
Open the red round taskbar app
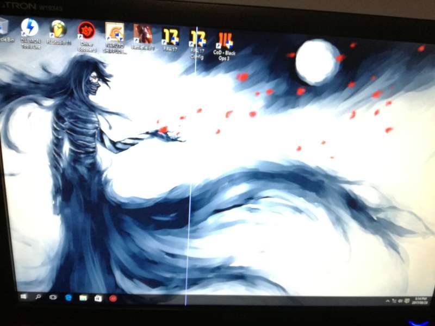click(x=113, y=298)
